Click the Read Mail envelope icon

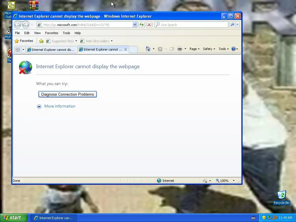pyautogui.click(x=172, y=49)
